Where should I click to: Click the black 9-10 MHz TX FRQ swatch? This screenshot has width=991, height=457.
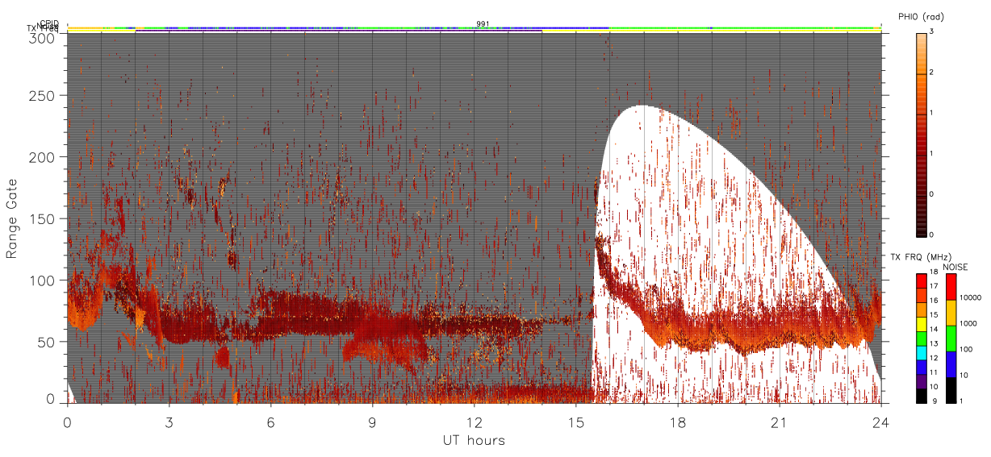(x=922, y=396)
